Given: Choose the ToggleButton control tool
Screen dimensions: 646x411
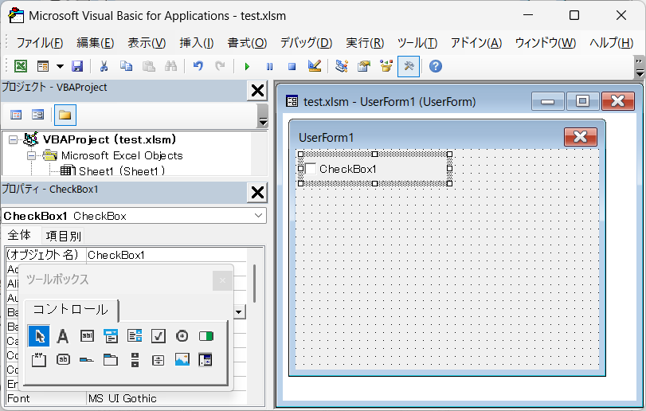Looking at the screenshot, I should (206, 336).
